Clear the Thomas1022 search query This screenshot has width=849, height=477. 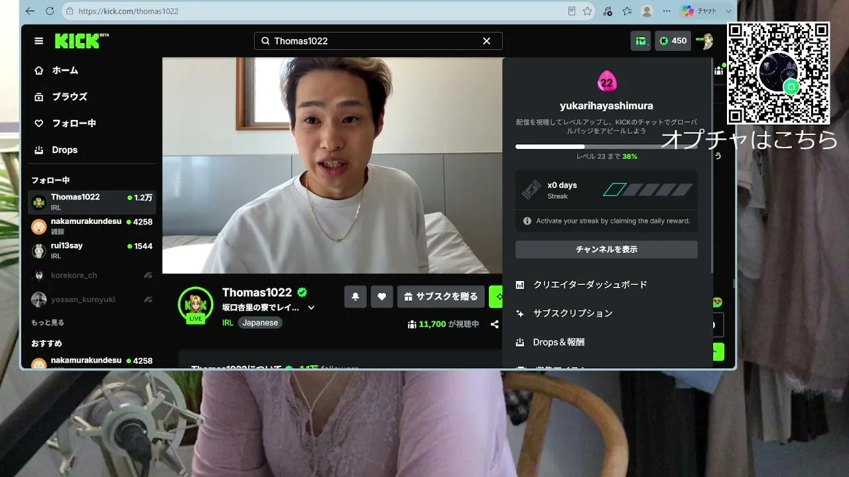(487, 41)
